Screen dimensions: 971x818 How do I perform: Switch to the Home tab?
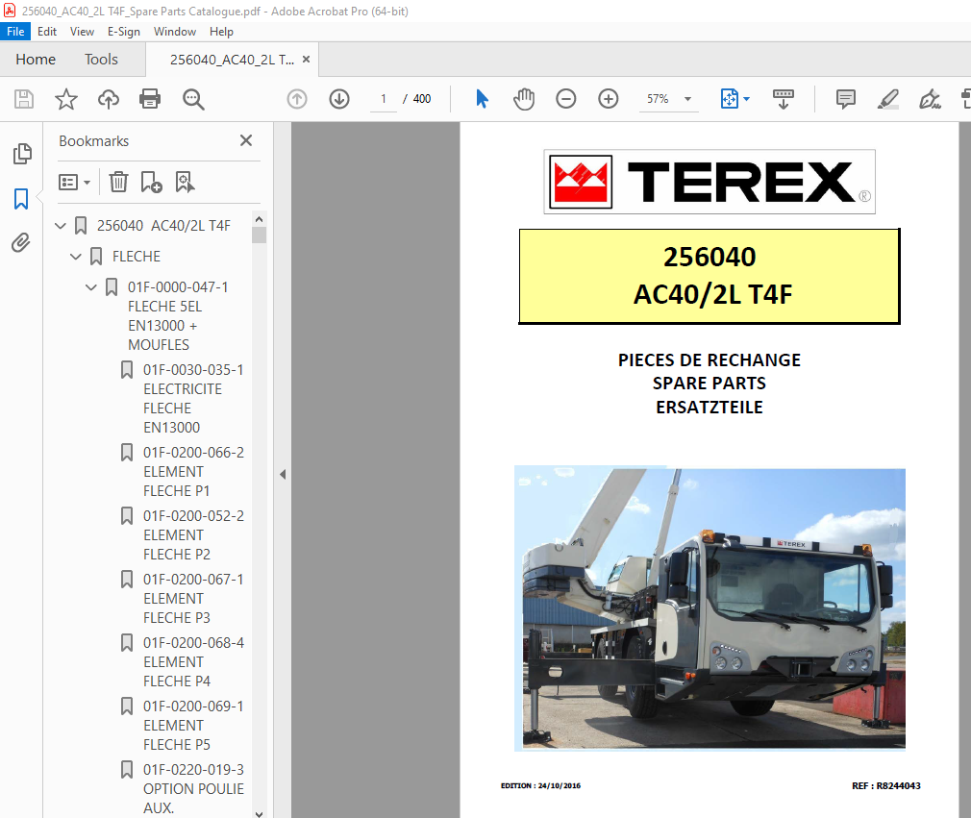pos(36,60)
